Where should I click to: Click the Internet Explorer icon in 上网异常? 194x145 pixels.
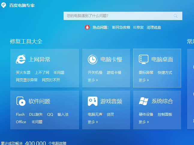[x=21, y=59]
